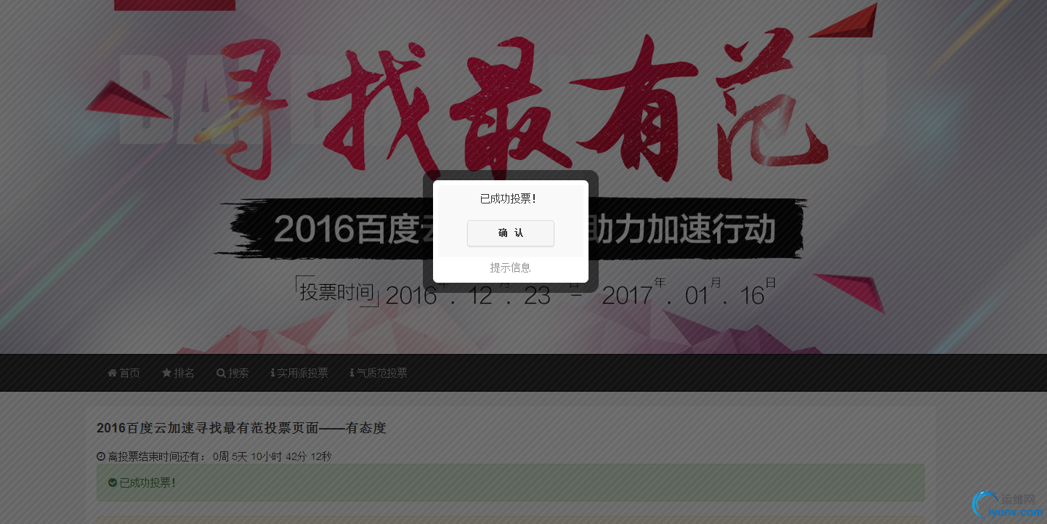Click the 寻找最有范 banner image
1047x524 pixels.
523,177
